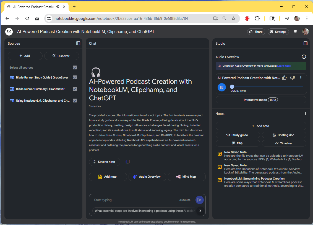Open Chrome three-dot menu
313x225 pixels.
(307, 18)
